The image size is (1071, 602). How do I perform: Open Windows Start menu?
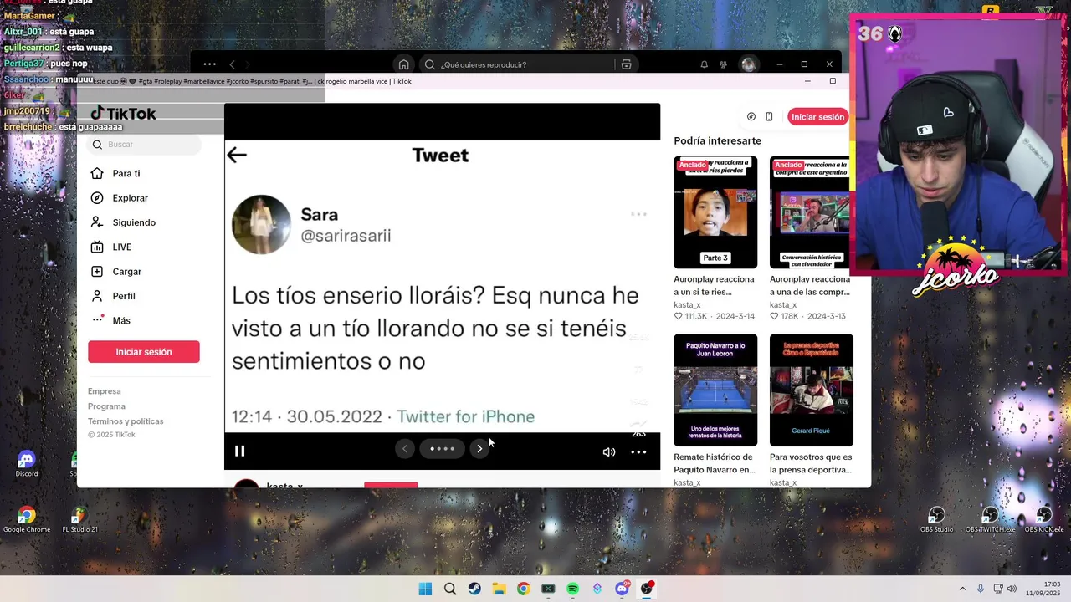[425, 589]
